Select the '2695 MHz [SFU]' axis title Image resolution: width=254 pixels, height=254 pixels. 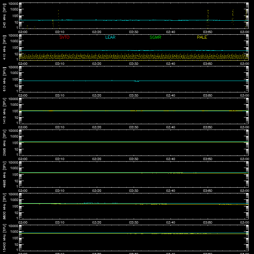(x=4, y=143)
